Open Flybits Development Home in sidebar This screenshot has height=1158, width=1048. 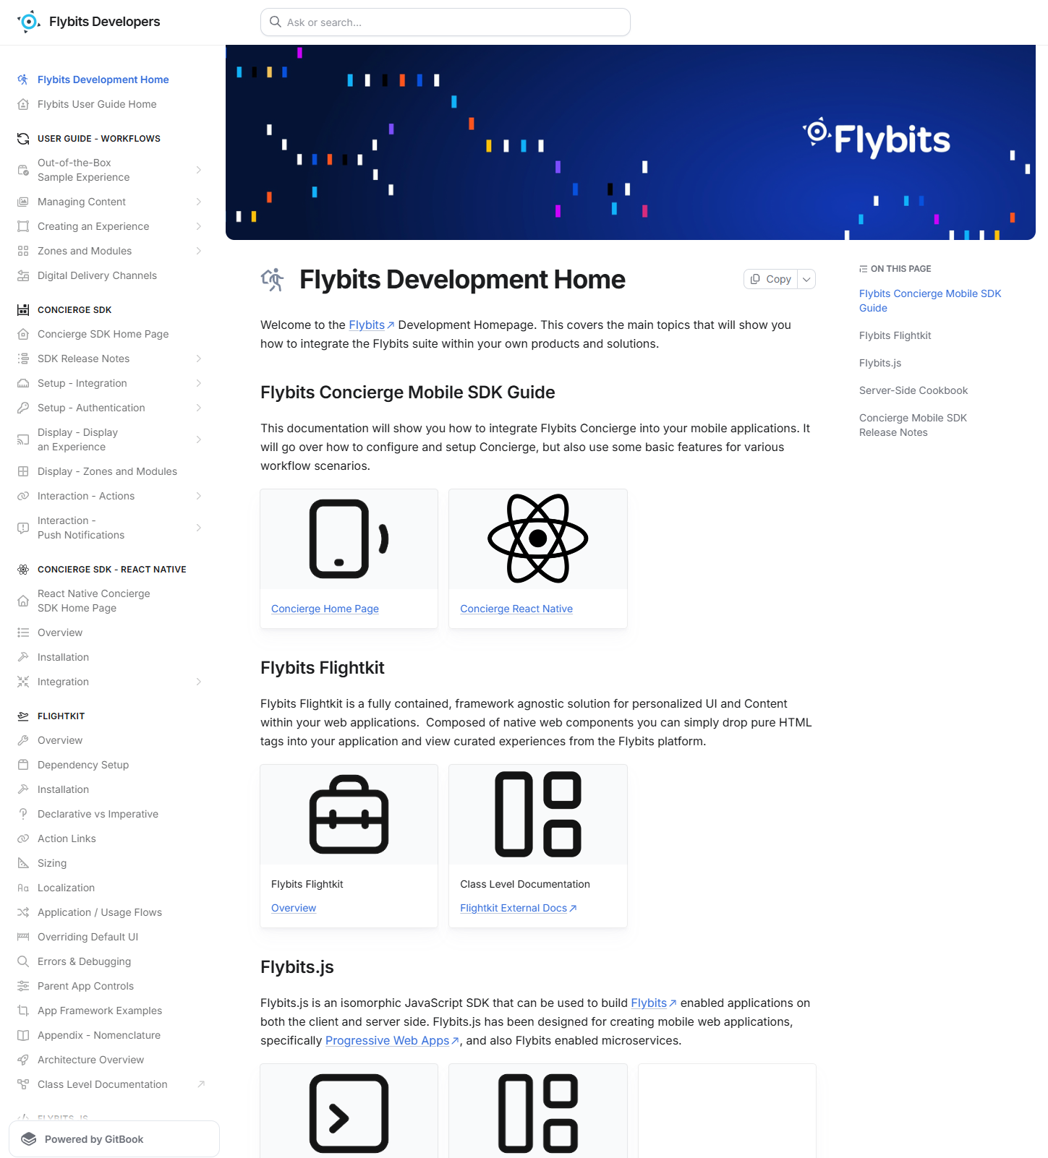pos(103,80)
